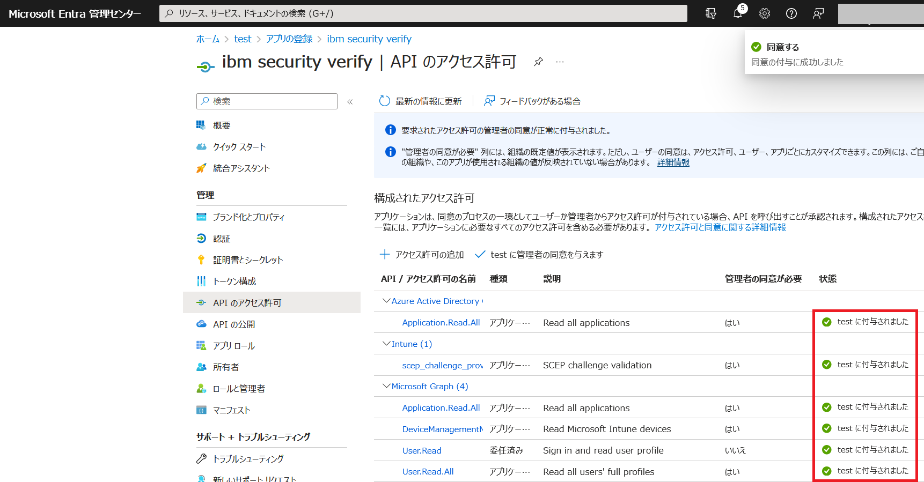The width and height of the screenshot is (924, 482).
Task: Click ibm security verify breadcrumb
Action: click(x=369, y=39)
